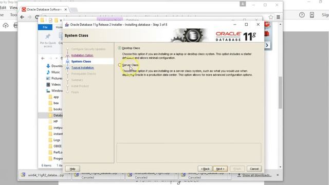This screenshot has height=185, width=329.
Task: Open recent locations dropdown in File Explorer
Action: [57, 58]
